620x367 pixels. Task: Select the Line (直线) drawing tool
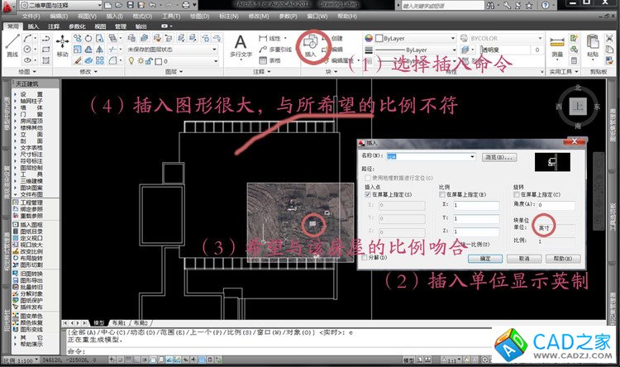(12, 45)
